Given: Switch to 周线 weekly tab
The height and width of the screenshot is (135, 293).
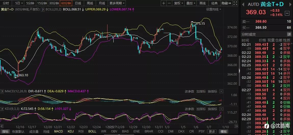Looking at the screenshot, I should tap(90, 3).
